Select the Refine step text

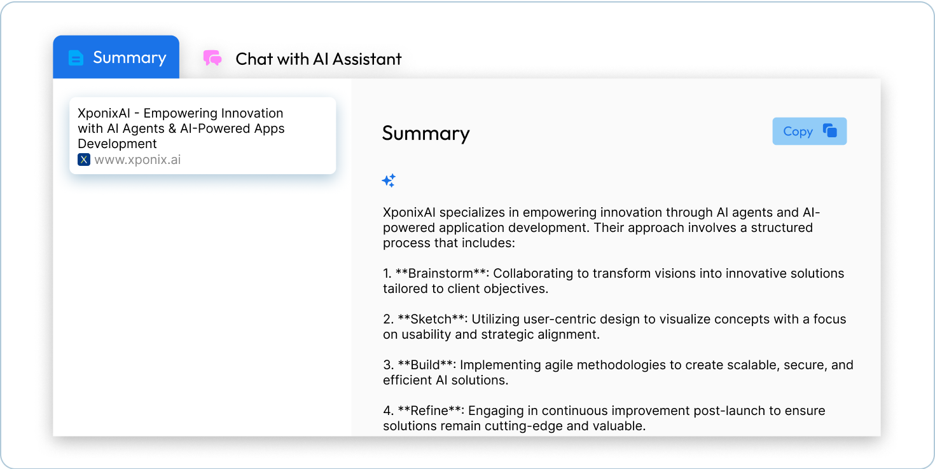604,418
